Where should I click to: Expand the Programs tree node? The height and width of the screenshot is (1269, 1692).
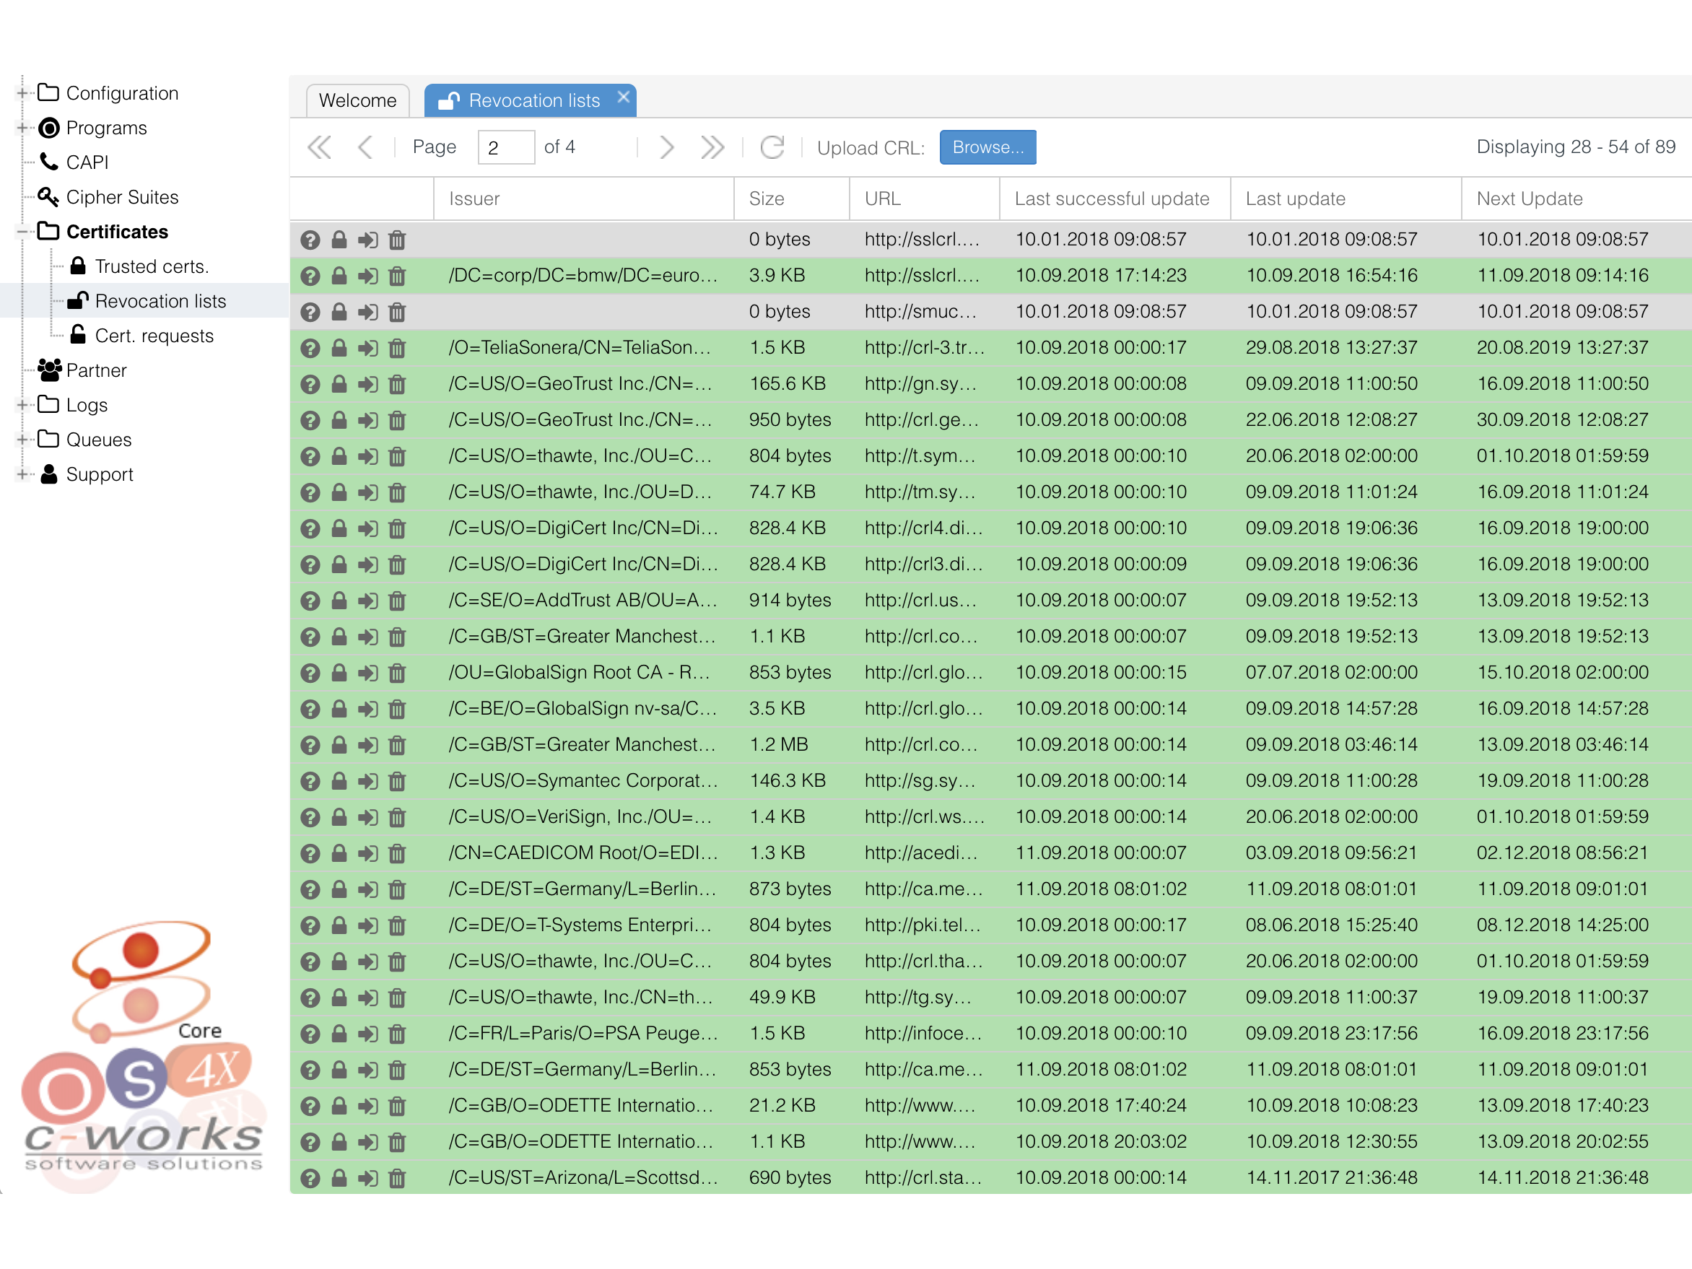(22, 128)
